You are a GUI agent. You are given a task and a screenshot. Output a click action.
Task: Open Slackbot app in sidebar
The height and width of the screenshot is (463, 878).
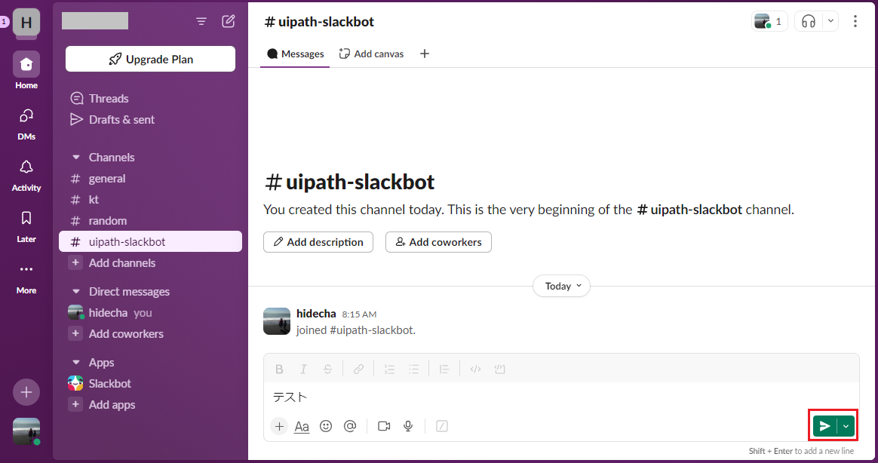point(150,384)
